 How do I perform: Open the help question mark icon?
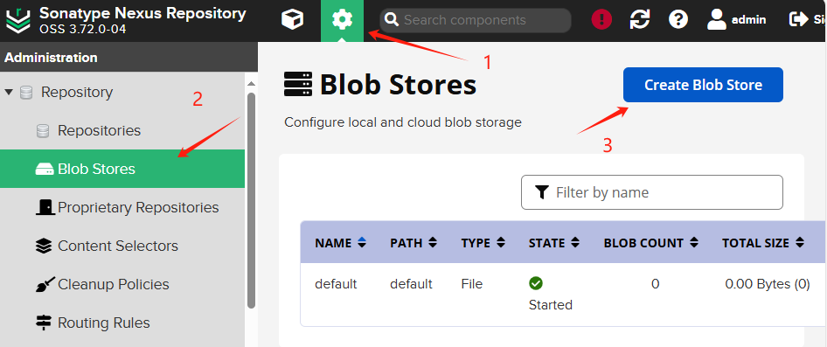pyautogui.click(x=678, y=20)
